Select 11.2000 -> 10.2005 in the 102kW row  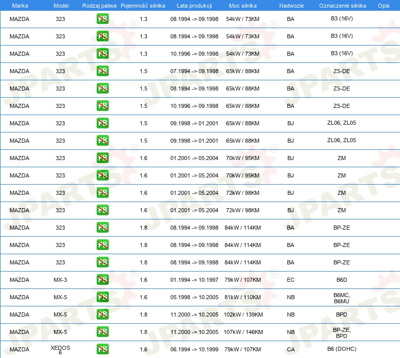[194, 315]
